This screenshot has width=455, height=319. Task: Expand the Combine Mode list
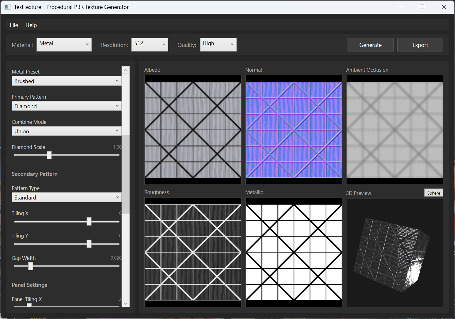point(66,131)
